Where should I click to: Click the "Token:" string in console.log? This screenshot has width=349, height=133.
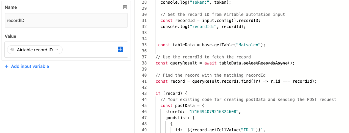[x=200, y=2]
